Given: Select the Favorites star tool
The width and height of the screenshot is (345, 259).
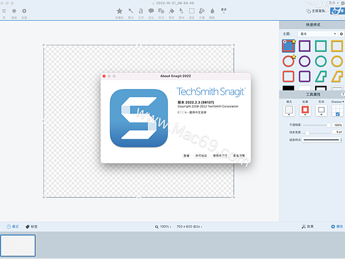Looking at the screenshot, I should coord(119,11).
